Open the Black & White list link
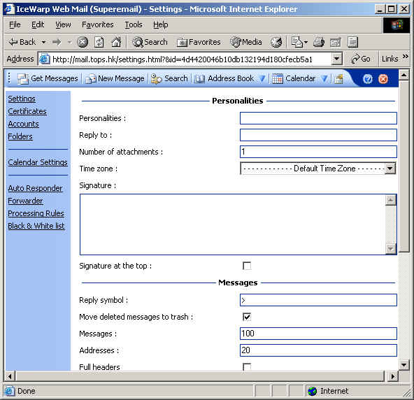The width and height of the screenshot is (414, 400). pyautogui.click(x=36, y=226)
